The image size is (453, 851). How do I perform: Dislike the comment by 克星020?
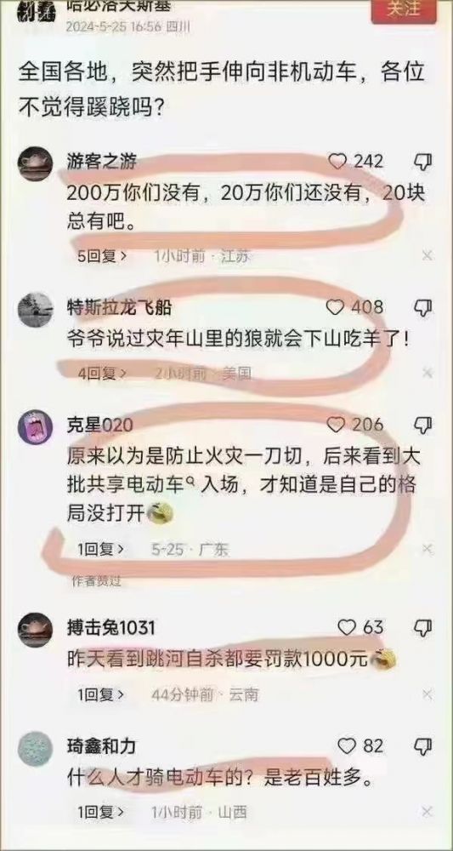tap(422, 425)
